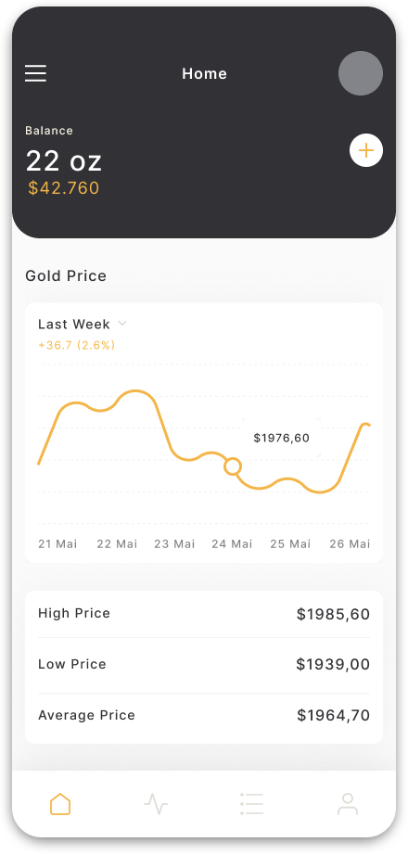Select 23 Mai on chart axis
Screen dimensions: 408x855
point(174,543)
